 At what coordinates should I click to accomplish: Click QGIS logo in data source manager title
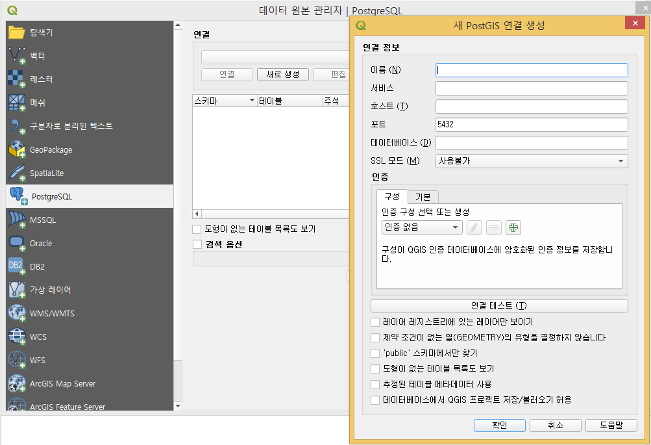pos(12,10)
